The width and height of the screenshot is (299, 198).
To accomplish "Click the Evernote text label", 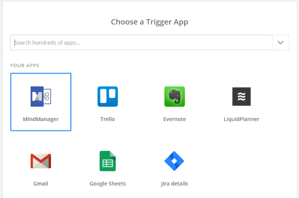I will pos(174,119).
